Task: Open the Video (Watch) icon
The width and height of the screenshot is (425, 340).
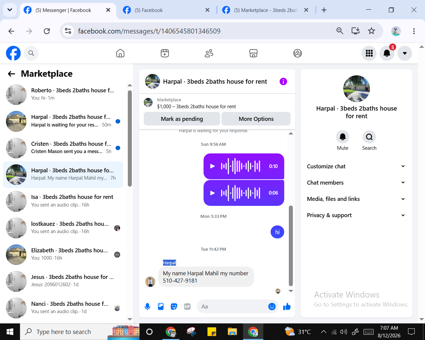Action: (x=165, y=53)
